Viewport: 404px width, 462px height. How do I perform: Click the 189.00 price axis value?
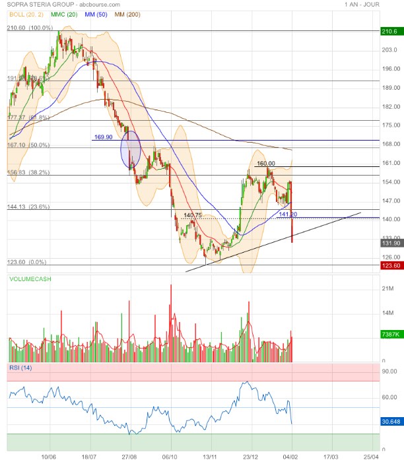pyautogui.click(x=391, y=88)
